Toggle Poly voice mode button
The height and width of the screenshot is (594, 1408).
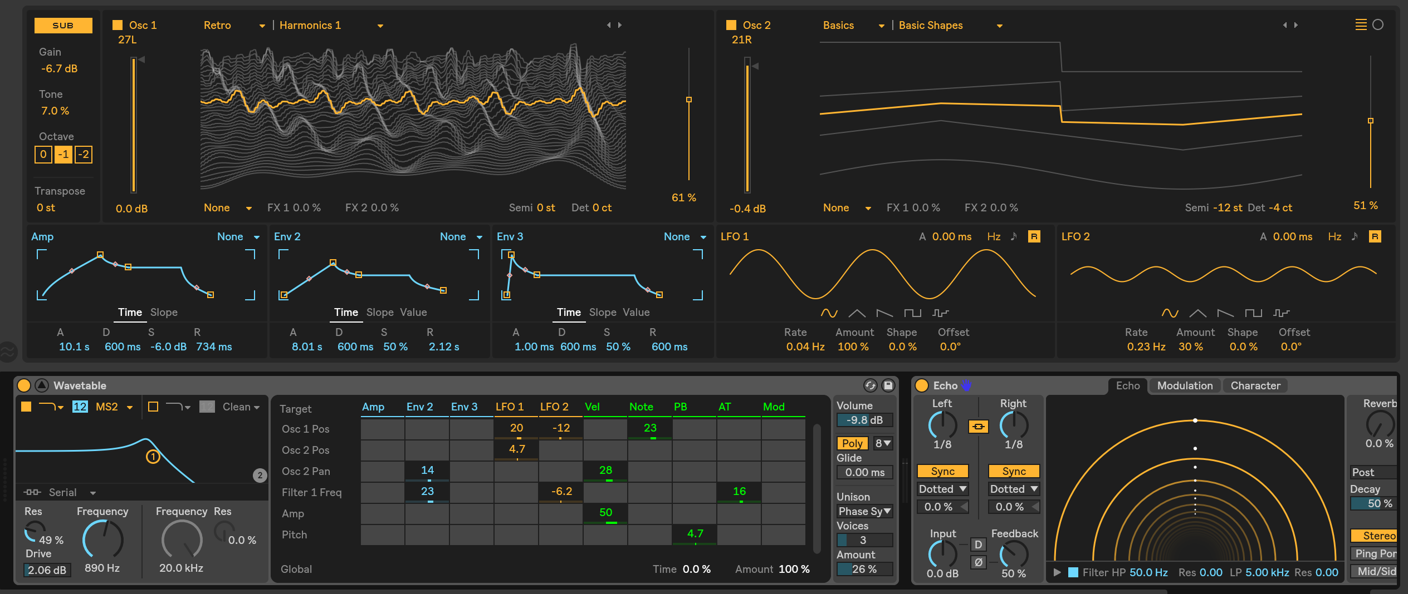[852, 443]
